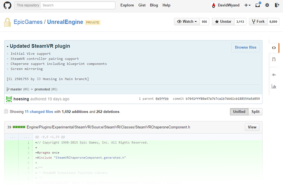Screen dimensions: 283x186
Task: Open the Help link in header
Action: [x=166, y=5]
